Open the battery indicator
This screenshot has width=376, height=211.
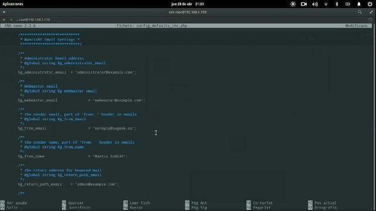point(348,4)
